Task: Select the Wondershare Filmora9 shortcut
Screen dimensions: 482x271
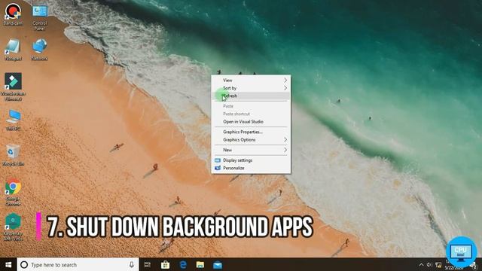Action: coord(13,87)
